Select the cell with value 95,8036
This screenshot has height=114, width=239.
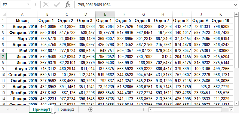(x=220, y=81)
